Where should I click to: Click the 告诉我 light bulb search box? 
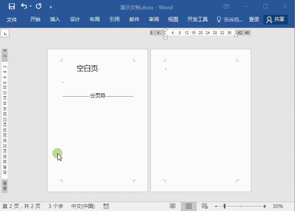click(230, 19)
